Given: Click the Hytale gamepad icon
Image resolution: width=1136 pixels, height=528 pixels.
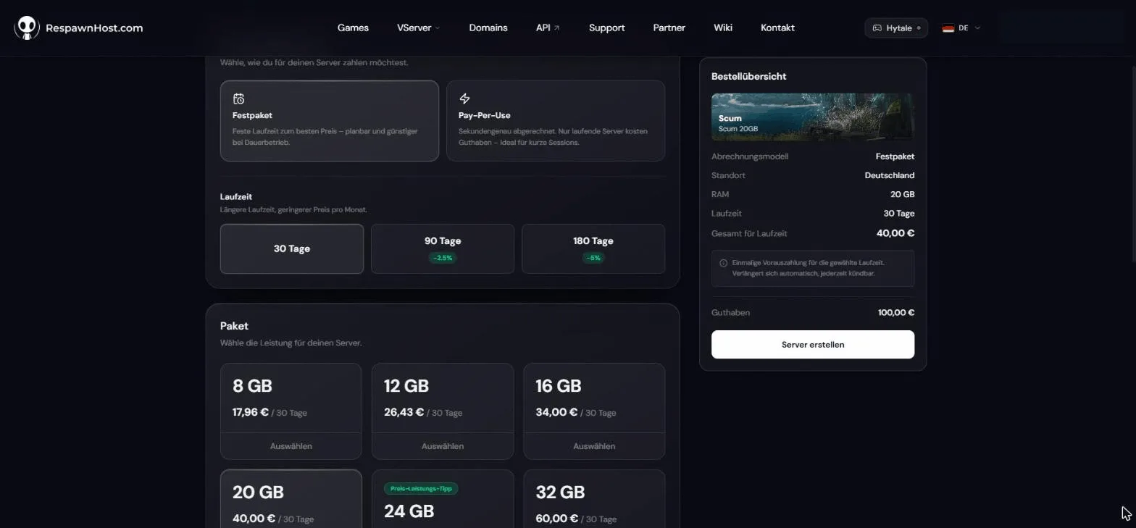Looking at the screenshot, I should pos(877,28).
